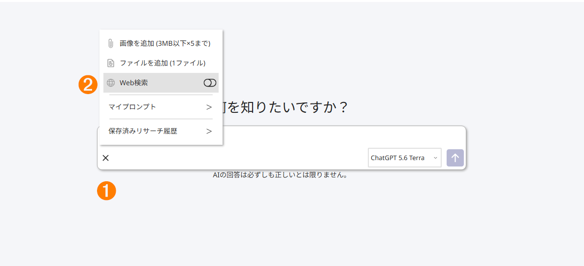
Task: Expand the 保存済みリサーチ履歴 chevron arrow
Action: [x=209, y=131]
